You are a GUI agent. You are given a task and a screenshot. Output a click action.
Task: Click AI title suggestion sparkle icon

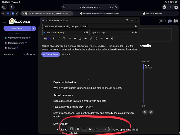(x=136, y=26)
